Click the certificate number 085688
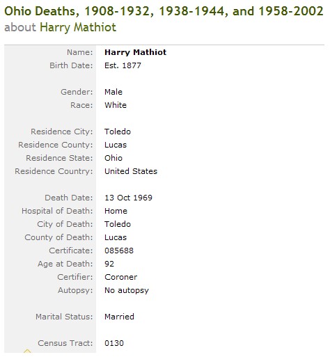330x357 pixels. pos(119,251)
